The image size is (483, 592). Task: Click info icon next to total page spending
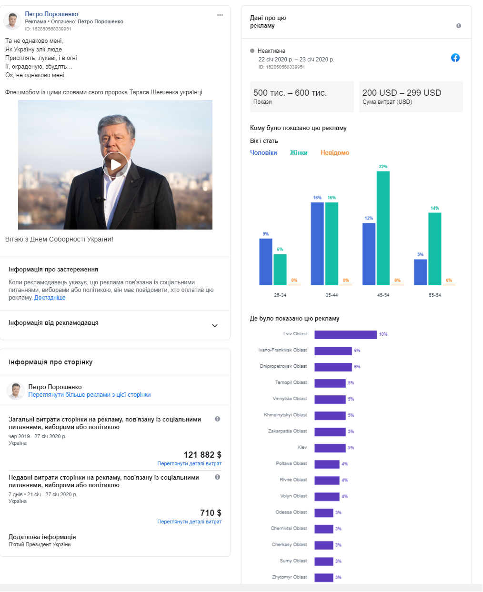[x=217, y=419]
